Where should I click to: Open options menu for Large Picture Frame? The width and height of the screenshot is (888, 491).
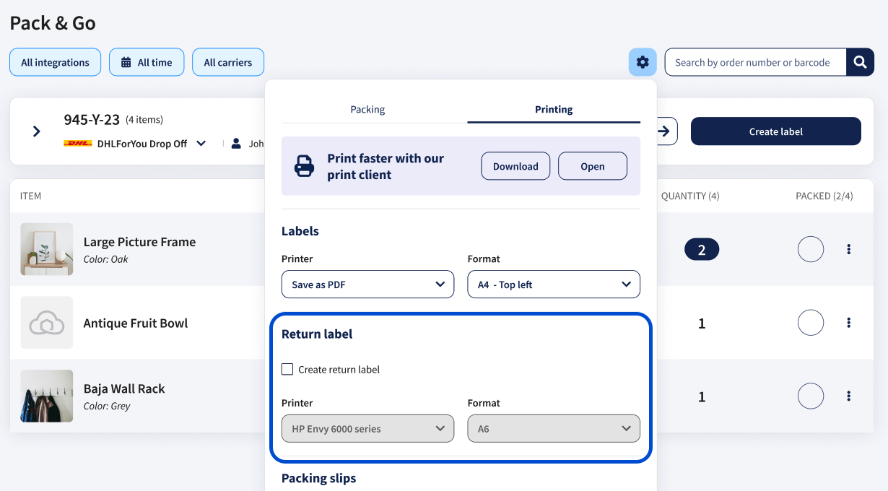[x=848, y=249]
